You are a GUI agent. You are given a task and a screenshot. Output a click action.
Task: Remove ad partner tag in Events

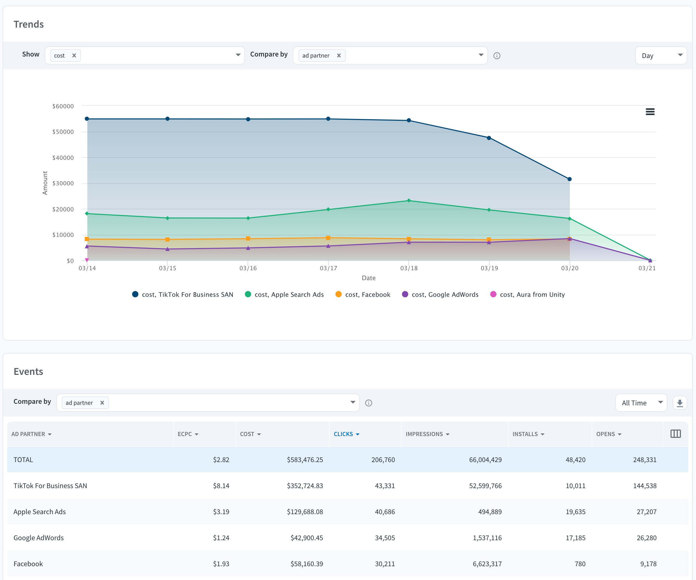click(x=102, y=403)
